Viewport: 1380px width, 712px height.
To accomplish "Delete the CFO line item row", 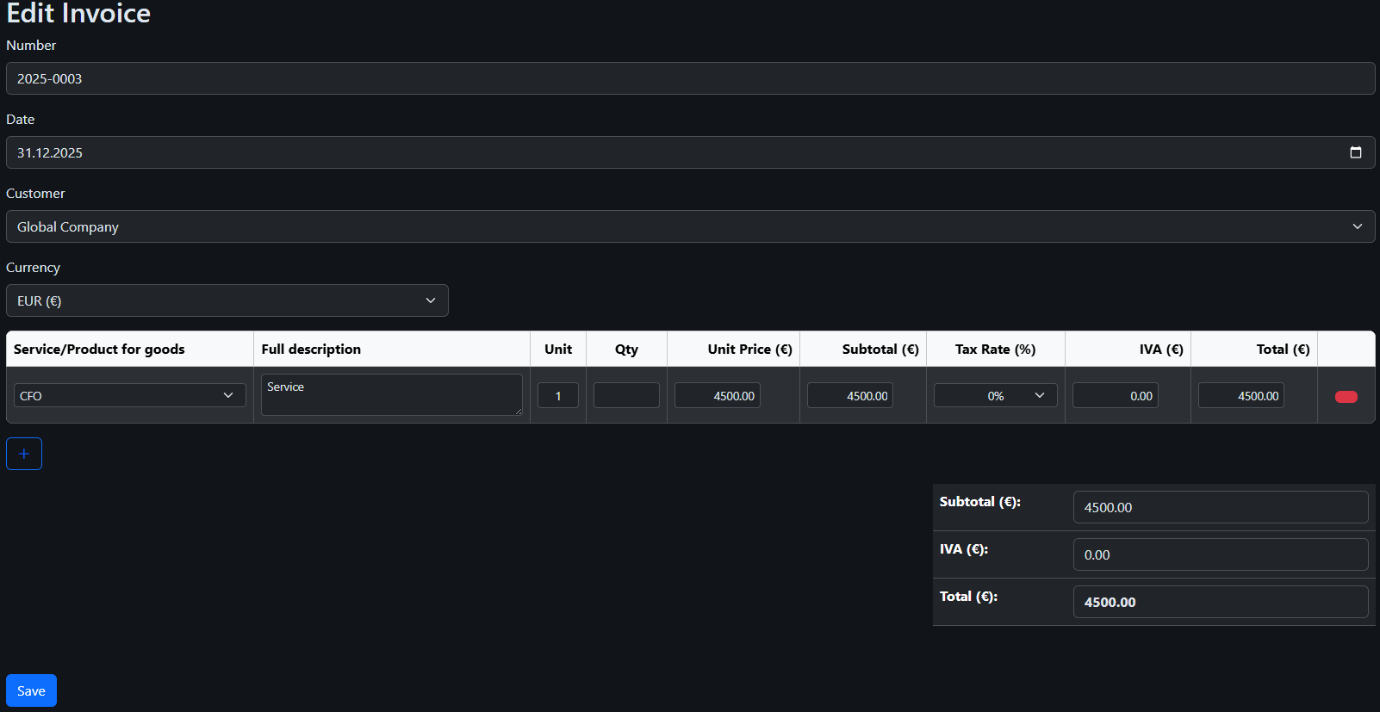I will pyautogui.click(x=1346, y=397).
